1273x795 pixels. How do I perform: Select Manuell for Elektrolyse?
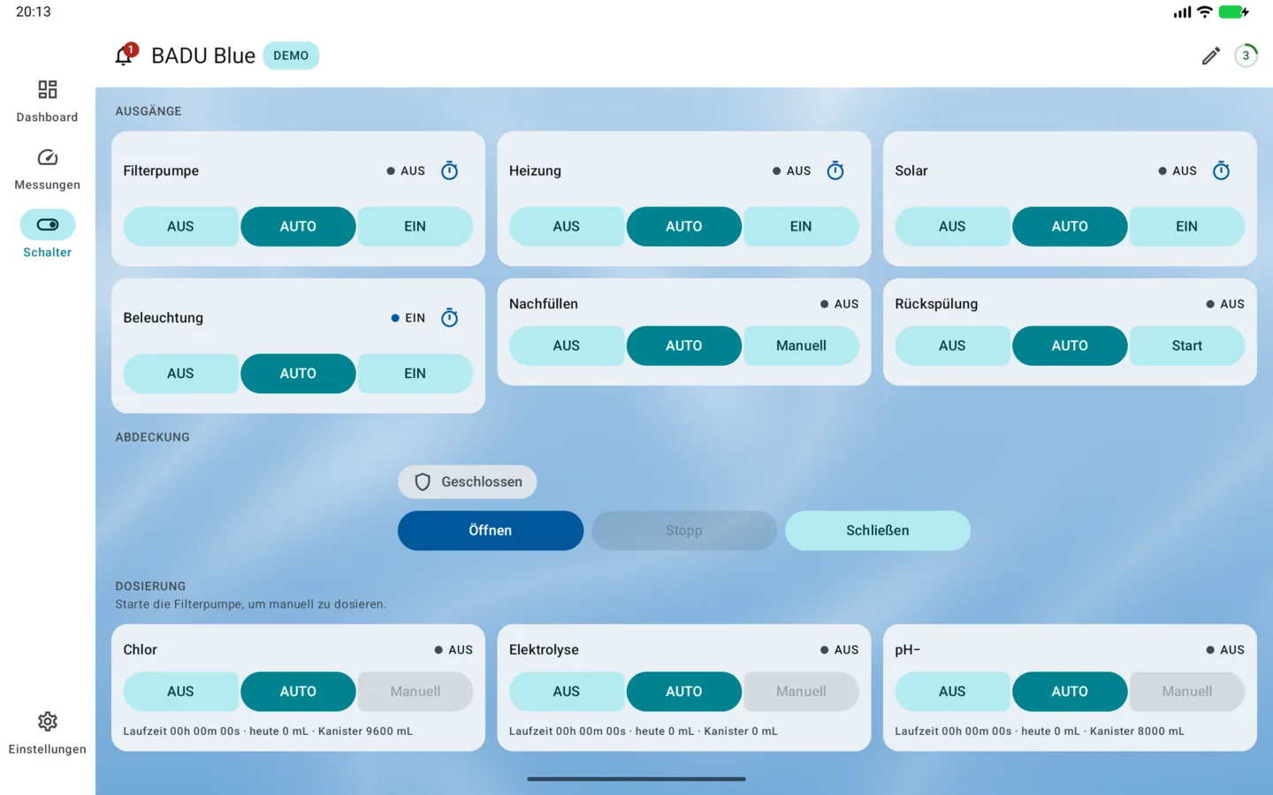801,692
